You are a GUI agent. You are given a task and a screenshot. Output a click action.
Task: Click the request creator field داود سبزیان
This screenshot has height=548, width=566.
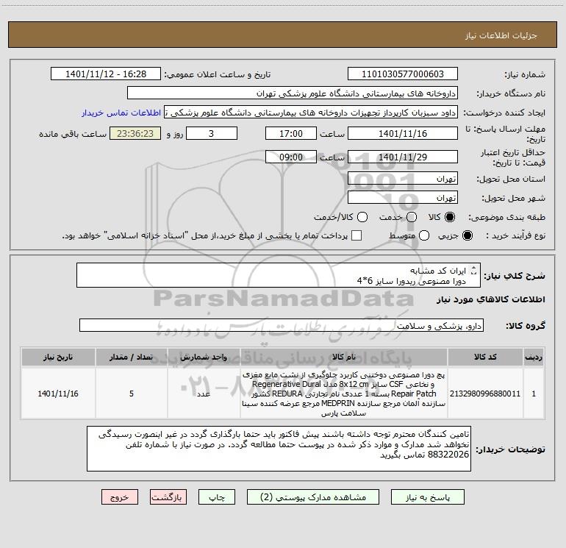click(x=311, y=113)
